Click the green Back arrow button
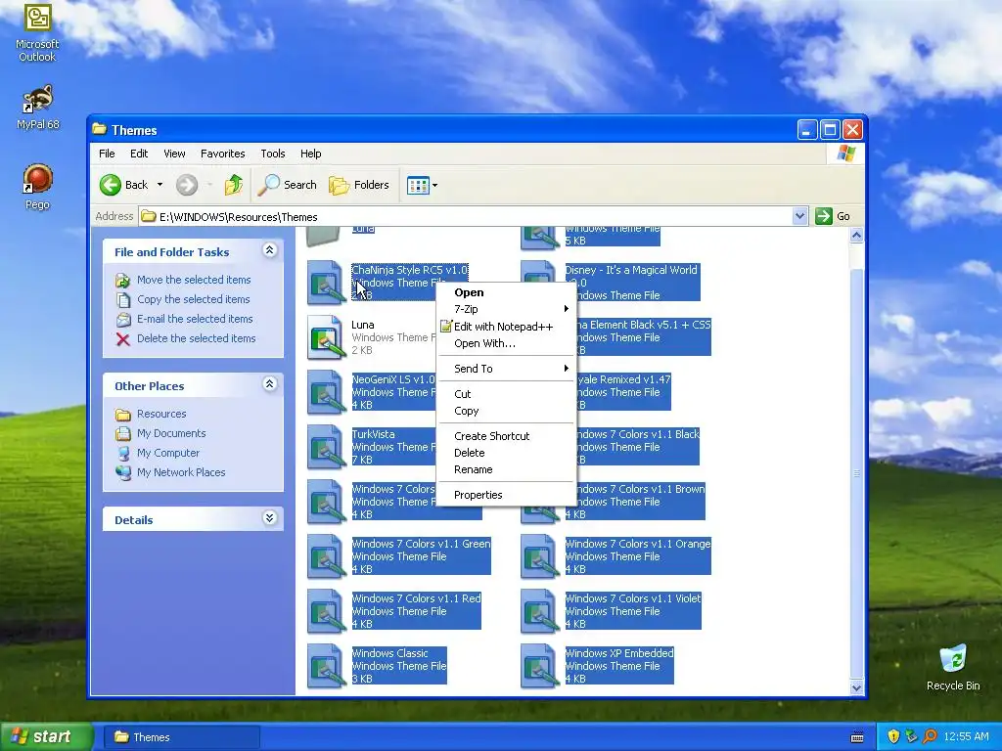Image resolution: width=1002 pixels, height=751 pixels. point(110,185)
